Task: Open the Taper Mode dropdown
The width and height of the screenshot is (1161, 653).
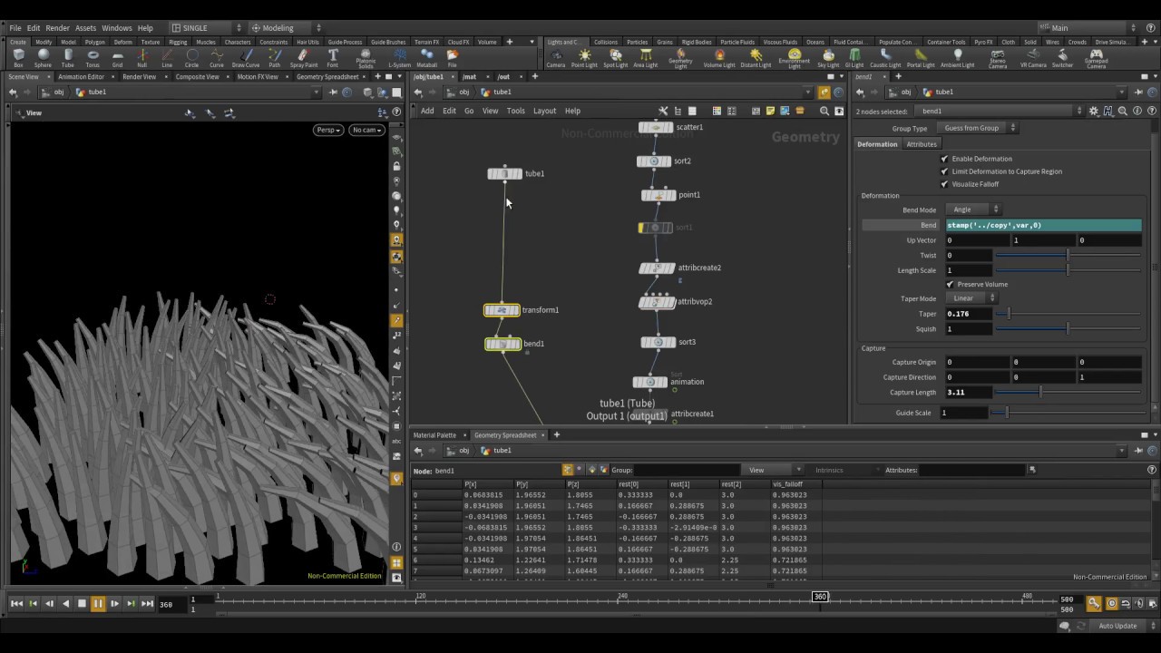Action: click(x=971, y=298)
